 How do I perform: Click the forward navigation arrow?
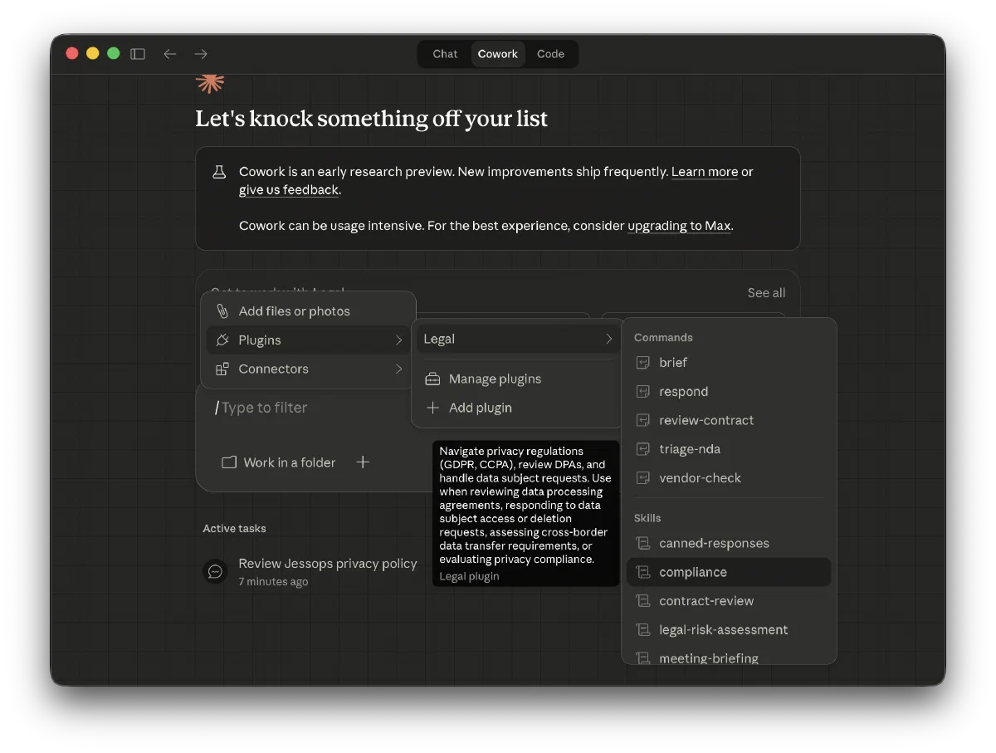tap(201, 54)
